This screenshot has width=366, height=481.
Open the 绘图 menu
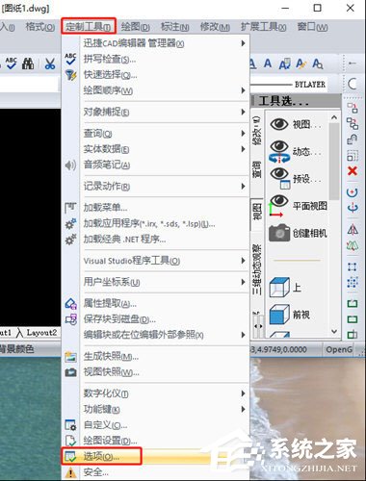tap(135, 27)
